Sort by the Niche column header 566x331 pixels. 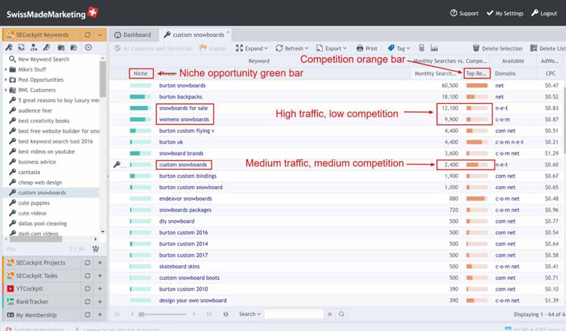tap(141, 74)
